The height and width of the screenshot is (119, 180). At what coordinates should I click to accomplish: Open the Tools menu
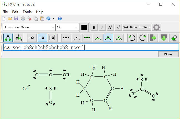pyautogui.click(x=27, y=12)
